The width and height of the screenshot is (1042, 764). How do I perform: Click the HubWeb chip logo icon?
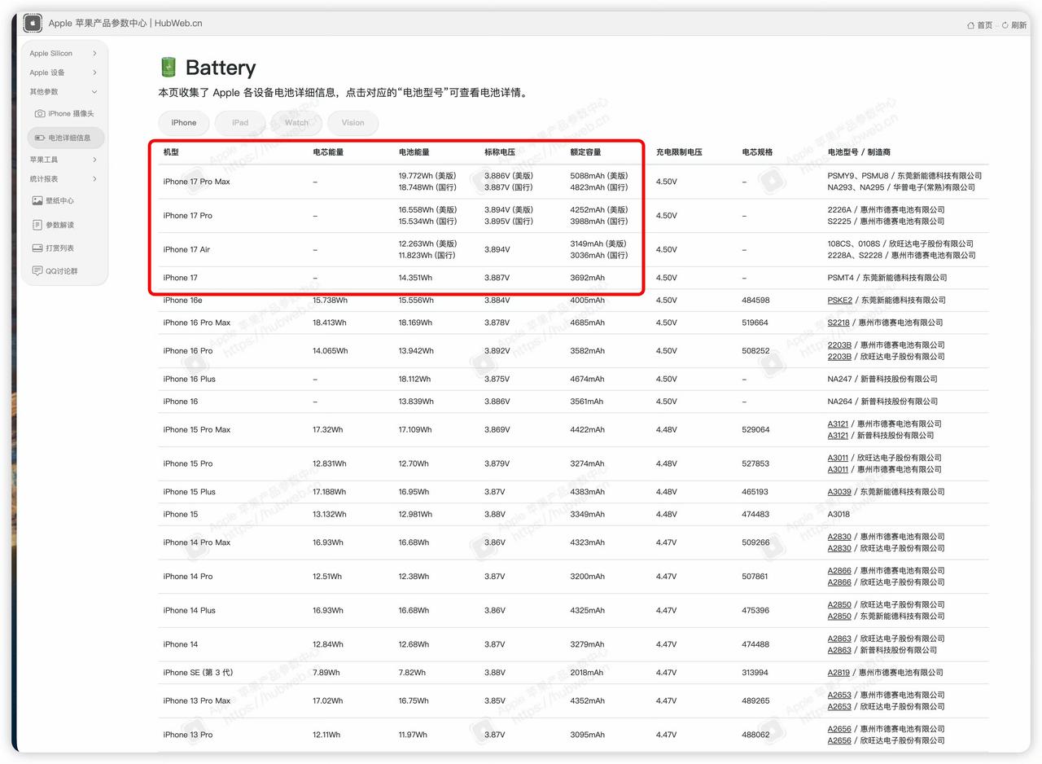click(x=33, y=23)
